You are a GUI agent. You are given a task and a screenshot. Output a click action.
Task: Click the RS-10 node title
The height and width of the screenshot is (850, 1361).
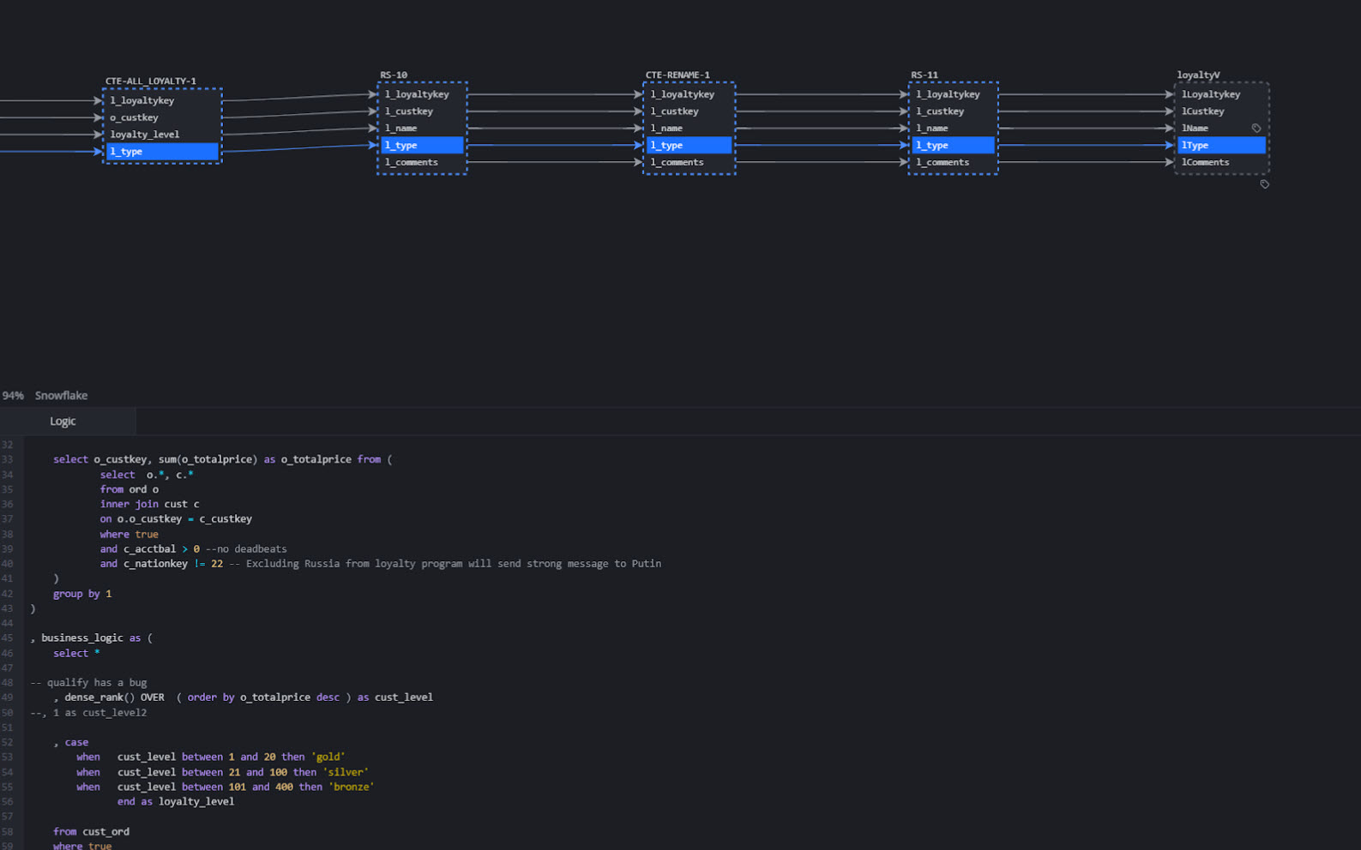click(394, 75)
